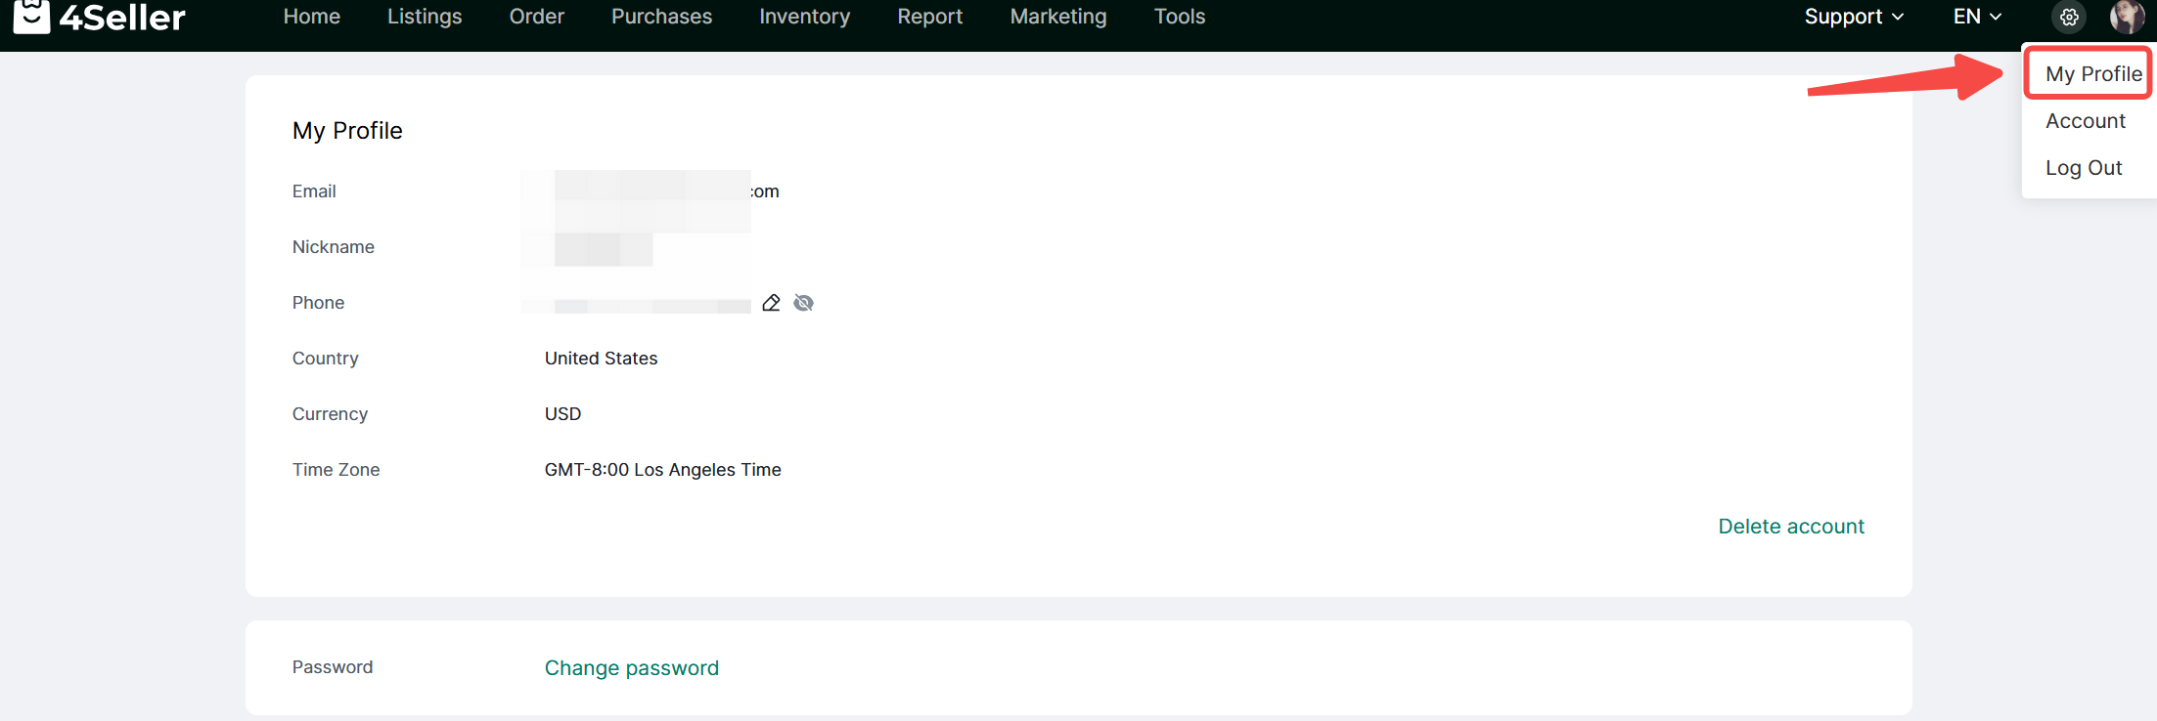
Task: Choose Account in the user menu
Action: pyautogui.click(x=2085, y=121)
